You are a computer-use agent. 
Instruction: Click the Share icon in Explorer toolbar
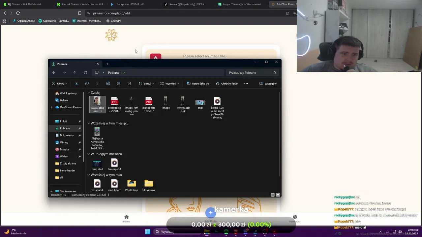coord(119,84)
